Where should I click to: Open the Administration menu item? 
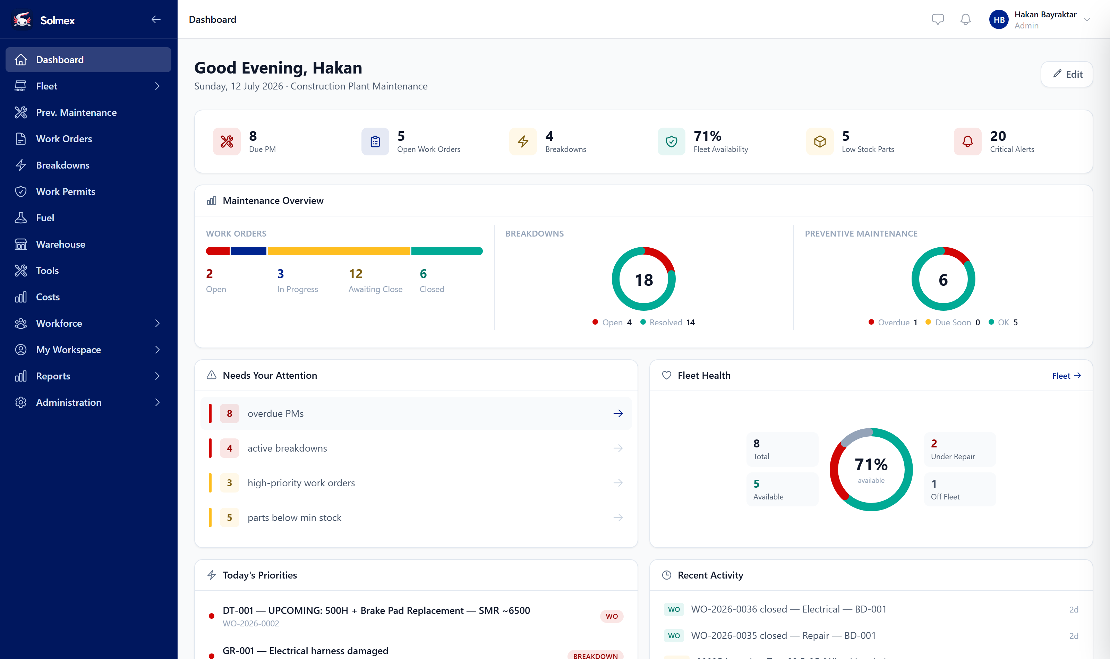88,402
